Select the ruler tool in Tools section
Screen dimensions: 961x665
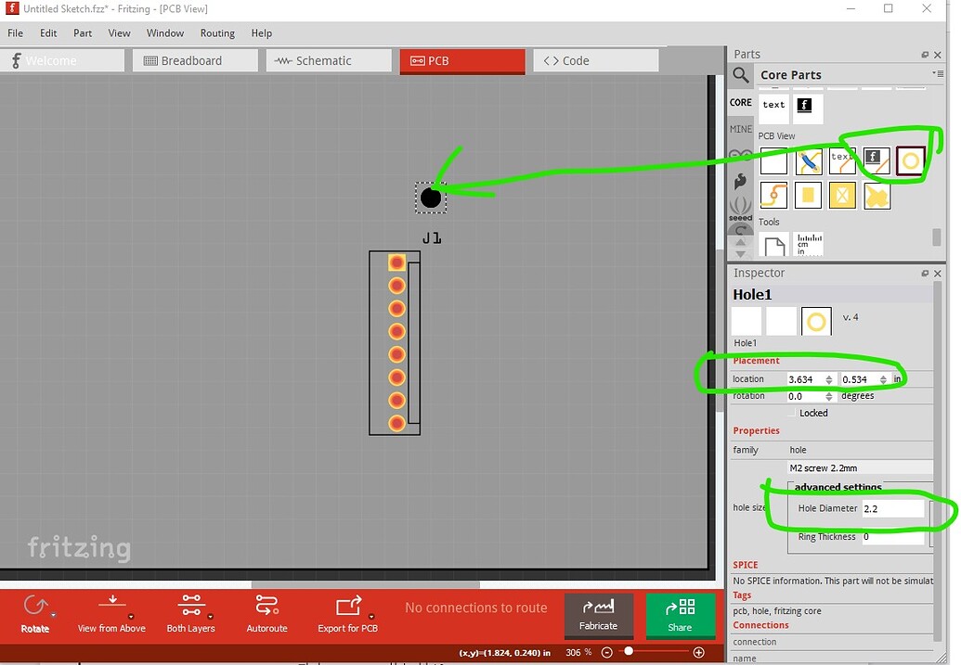808,245
